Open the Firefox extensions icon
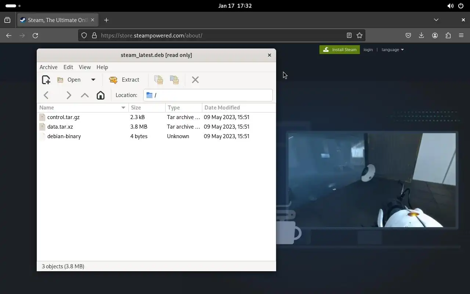Screen dimensions: 470x294 coord(448,36)
